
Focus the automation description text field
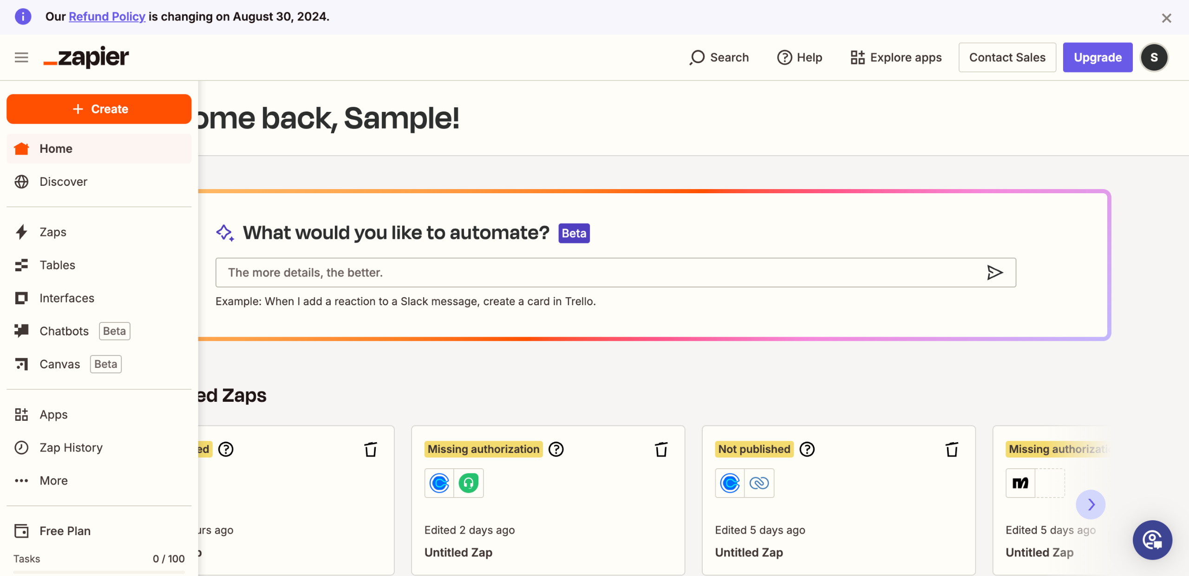pyautogui.click(x=599, y=273)
